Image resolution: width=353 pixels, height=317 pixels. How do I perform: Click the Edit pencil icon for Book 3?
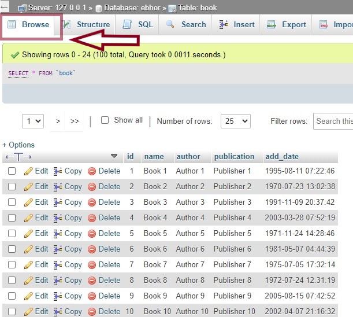point(28,202)
